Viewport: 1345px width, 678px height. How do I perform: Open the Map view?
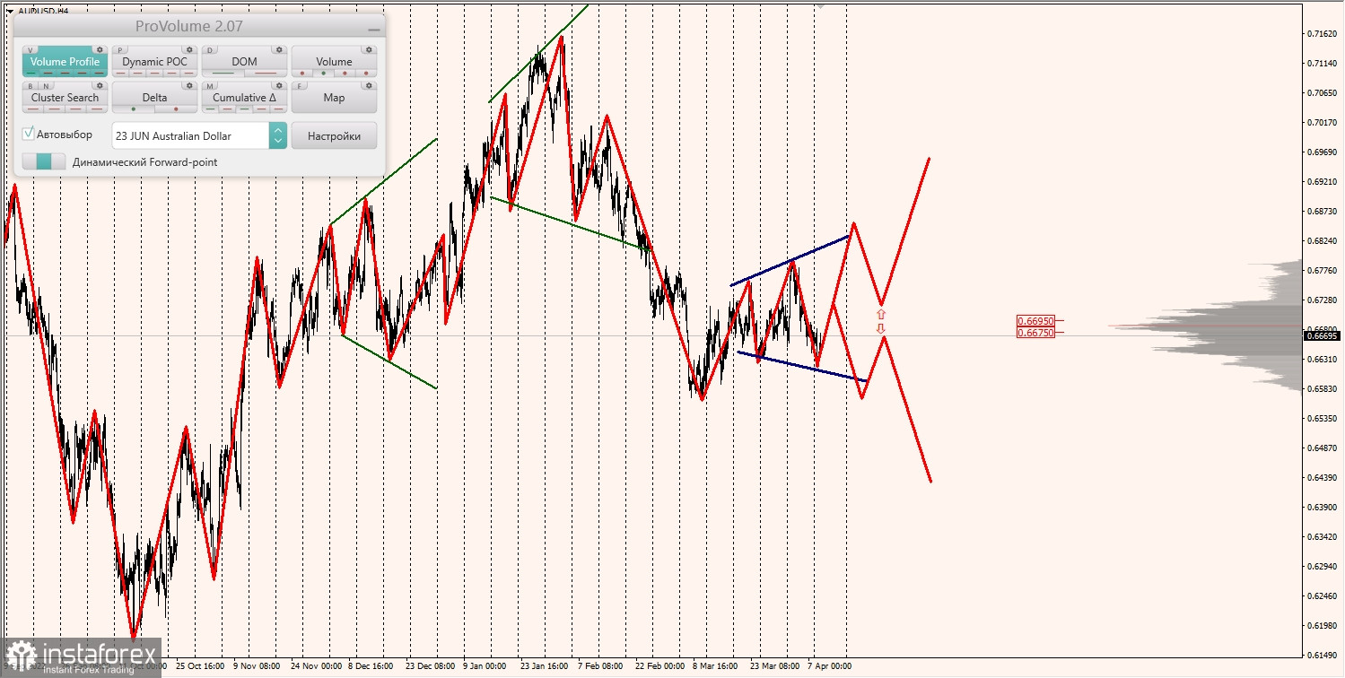[334, 99]
